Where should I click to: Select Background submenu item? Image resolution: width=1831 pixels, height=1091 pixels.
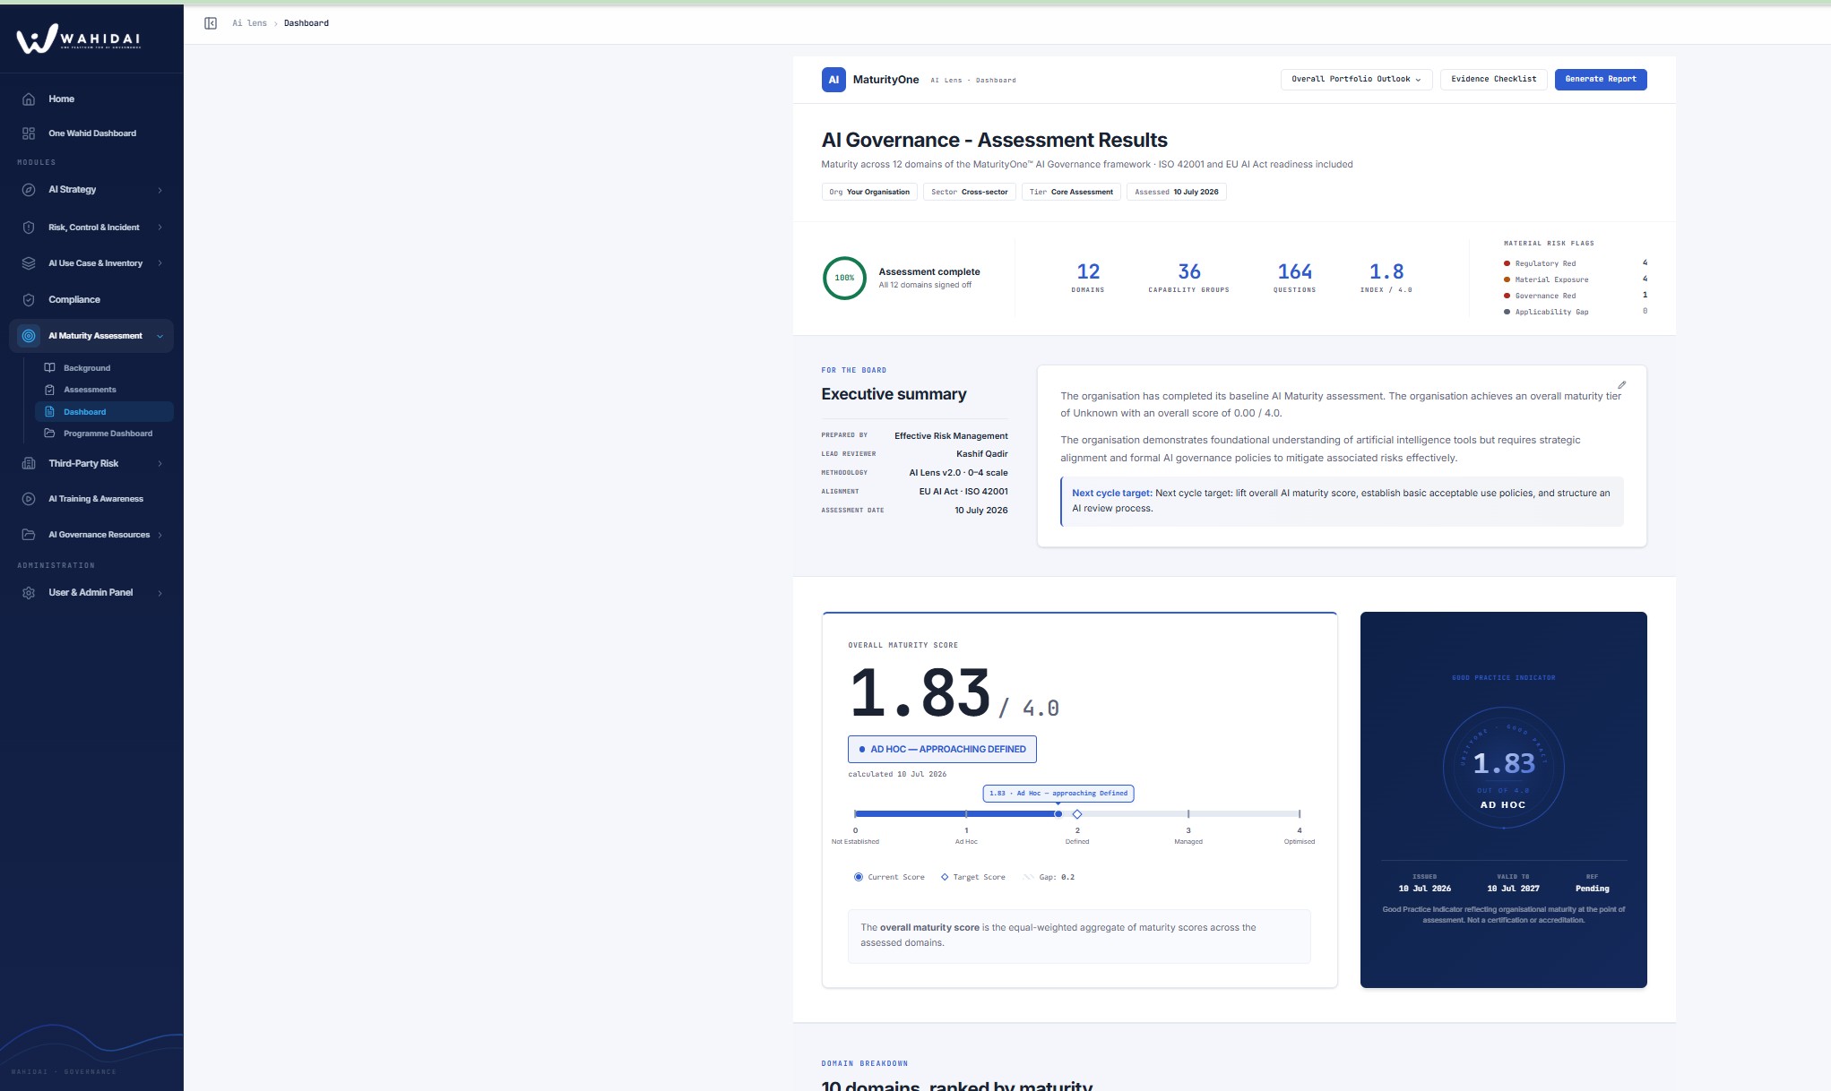(104, 368)
